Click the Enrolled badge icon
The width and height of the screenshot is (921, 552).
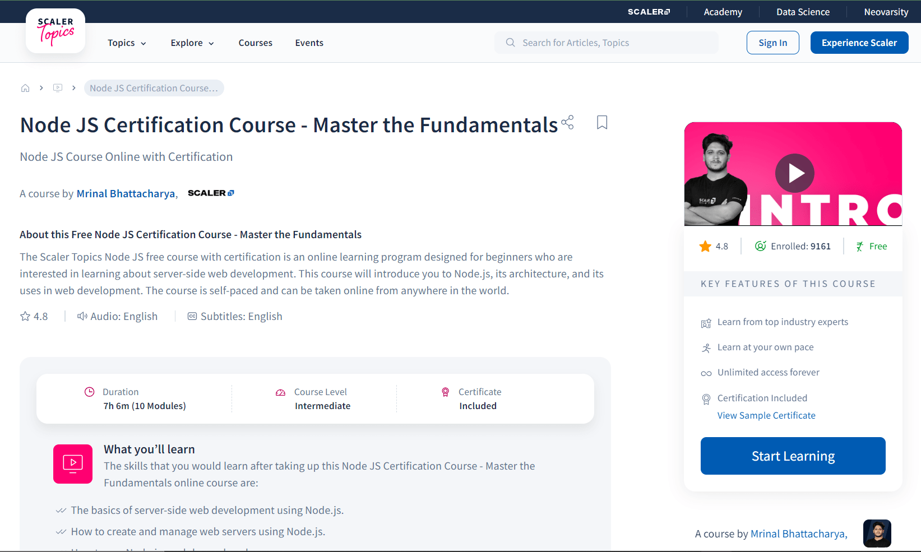tap(760, 246)
